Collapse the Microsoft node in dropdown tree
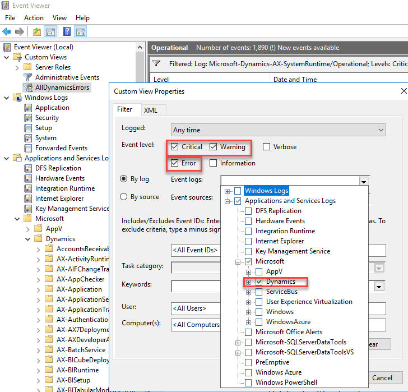Viewport: 408px width, 392px height. pos(238,262)
